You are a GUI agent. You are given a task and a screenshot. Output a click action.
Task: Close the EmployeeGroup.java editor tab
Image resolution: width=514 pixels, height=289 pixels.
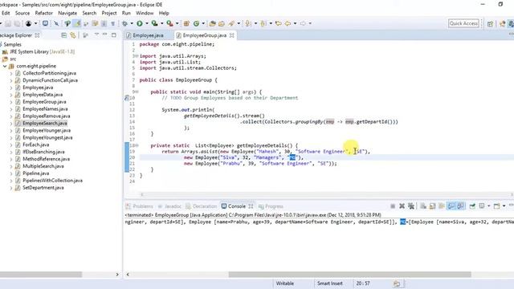coord(232,35)
